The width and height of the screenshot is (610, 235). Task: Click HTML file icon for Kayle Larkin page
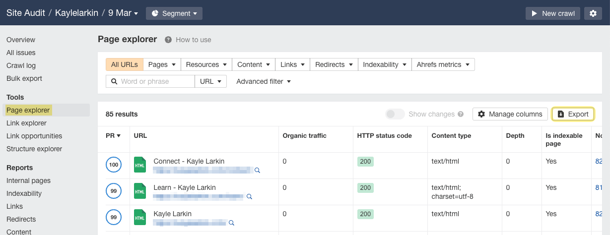point(140,218)
